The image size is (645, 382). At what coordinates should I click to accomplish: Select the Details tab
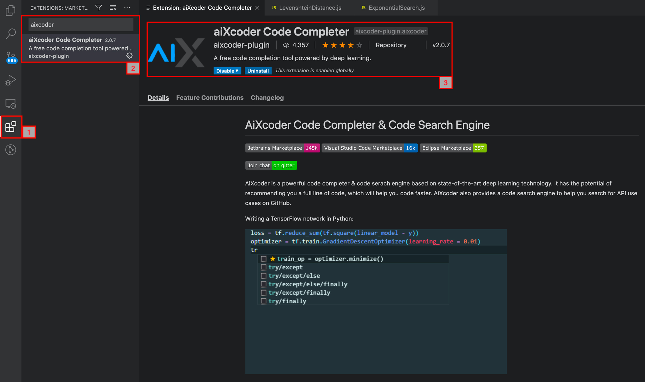coord(158,97)
